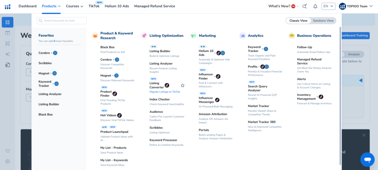Screen dimensions: 378x170
Task: Open the EN language selector
Action: point(328,6)
